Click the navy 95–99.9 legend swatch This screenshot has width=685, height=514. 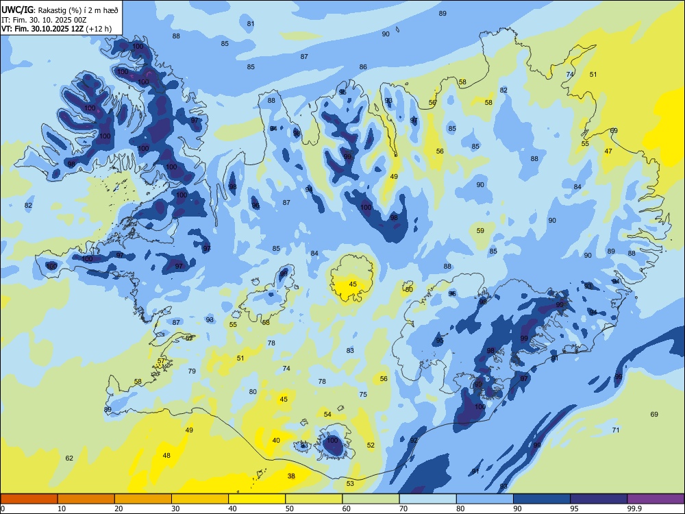(599, 499)
